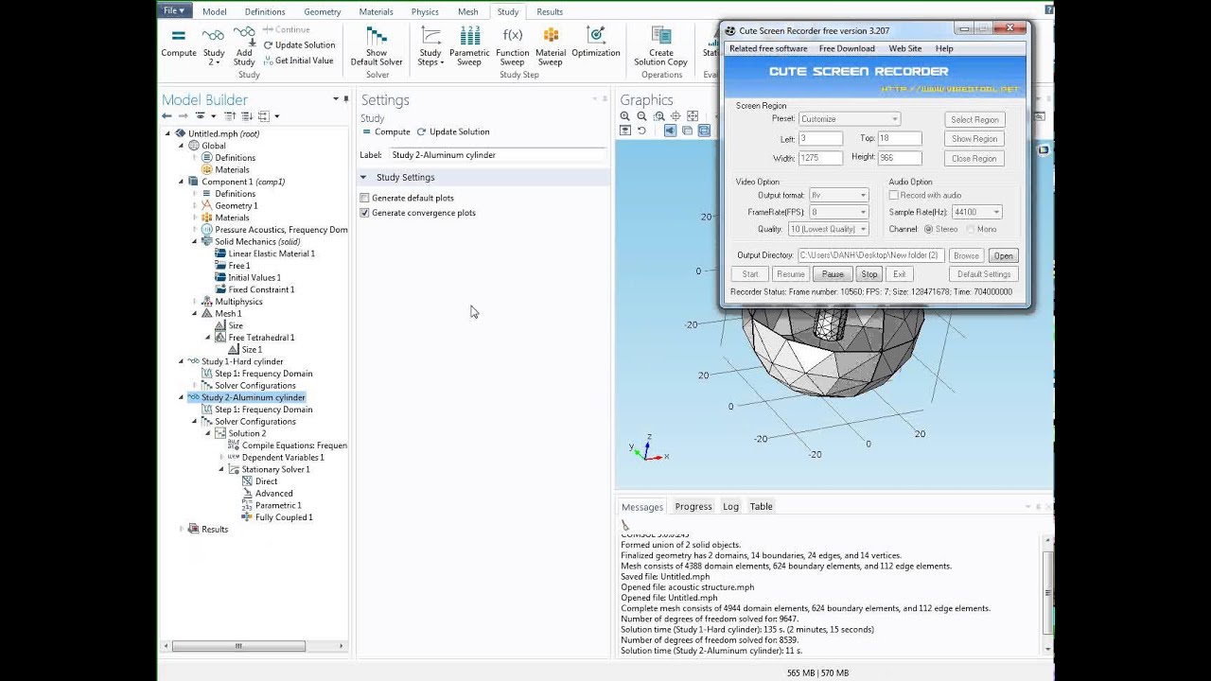Click the Model Builder forward arrow
This screenshot has height=681, width=1211.
pyautogui.click(x=183, y=116)
